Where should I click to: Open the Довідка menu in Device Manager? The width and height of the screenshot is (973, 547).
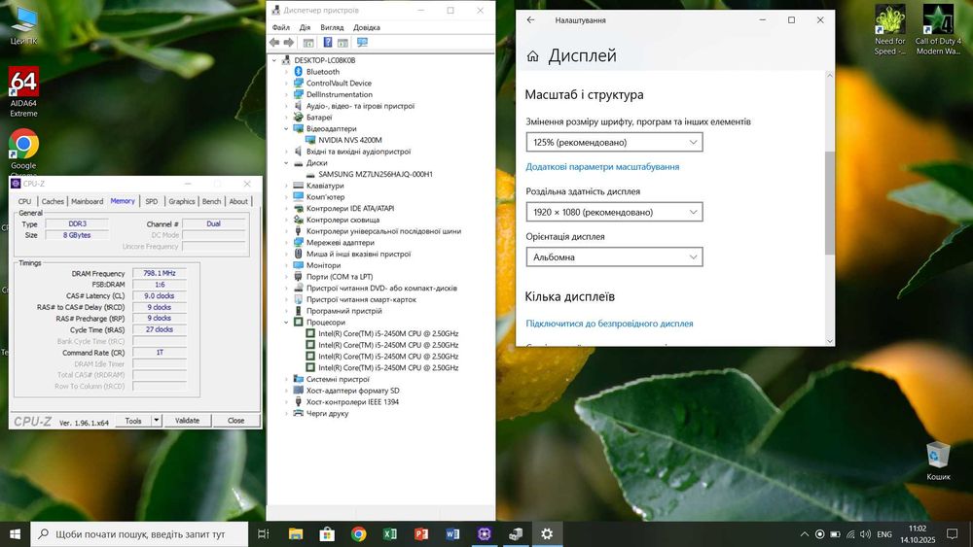click(x=366, y=27)
